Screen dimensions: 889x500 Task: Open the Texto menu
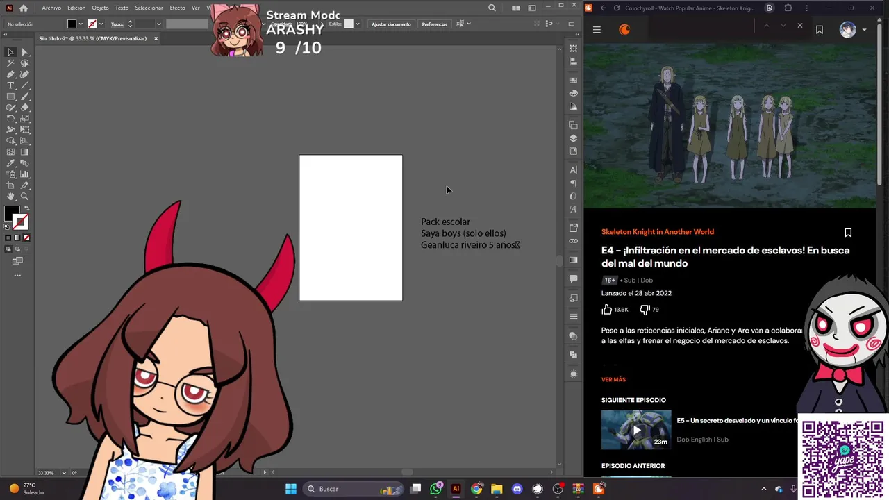122,8
